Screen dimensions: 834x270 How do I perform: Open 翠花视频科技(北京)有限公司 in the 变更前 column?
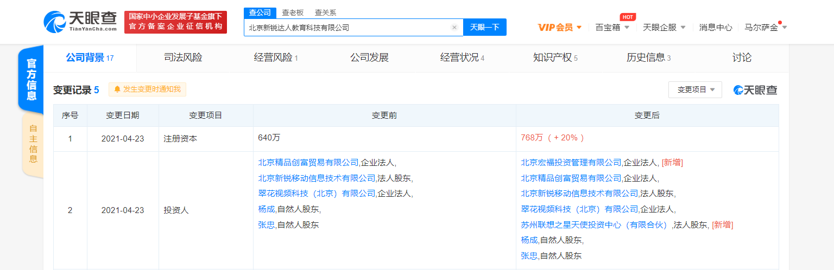(x=317, y=193)
